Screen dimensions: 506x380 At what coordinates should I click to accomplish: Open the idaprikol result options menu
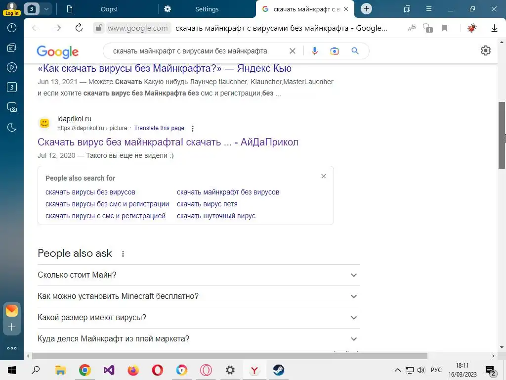(x=193, y=129)
